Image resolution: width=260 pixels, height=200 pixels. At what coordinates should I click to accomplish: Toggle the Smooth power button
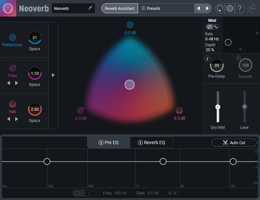point(238,58)
